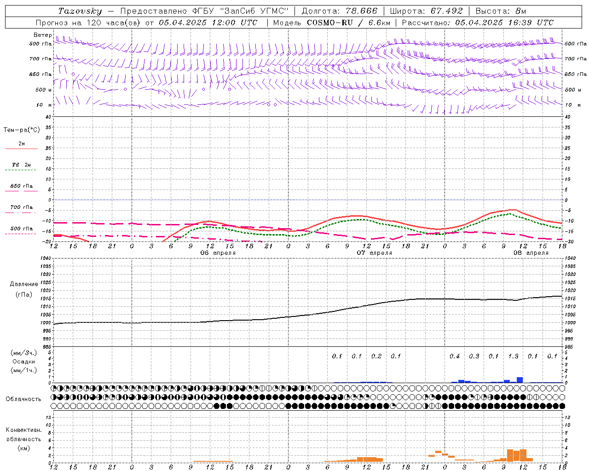Click the 500 гПа temperature legend entry

22,229
